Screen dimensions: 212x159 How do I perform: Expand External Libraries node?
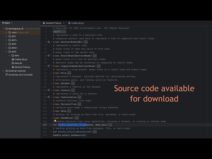tap(3, 71)
